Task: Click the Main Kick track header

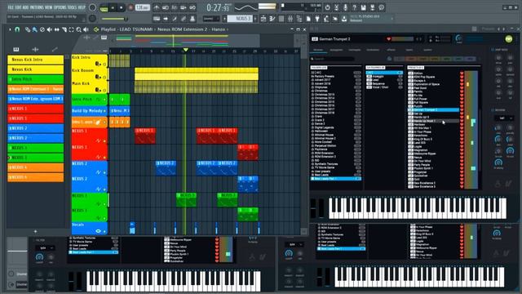Action: click(x=89, y=87)
